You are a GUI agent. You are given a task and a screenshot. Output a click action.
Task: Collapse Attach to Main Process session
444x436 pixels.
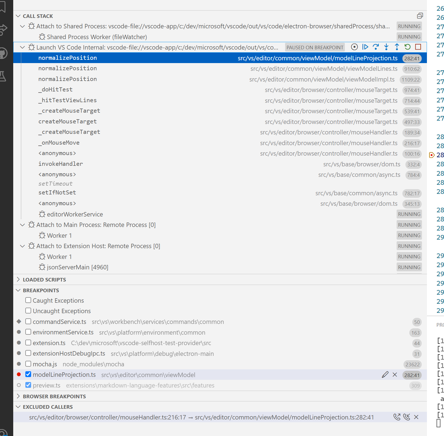point(23,225)
